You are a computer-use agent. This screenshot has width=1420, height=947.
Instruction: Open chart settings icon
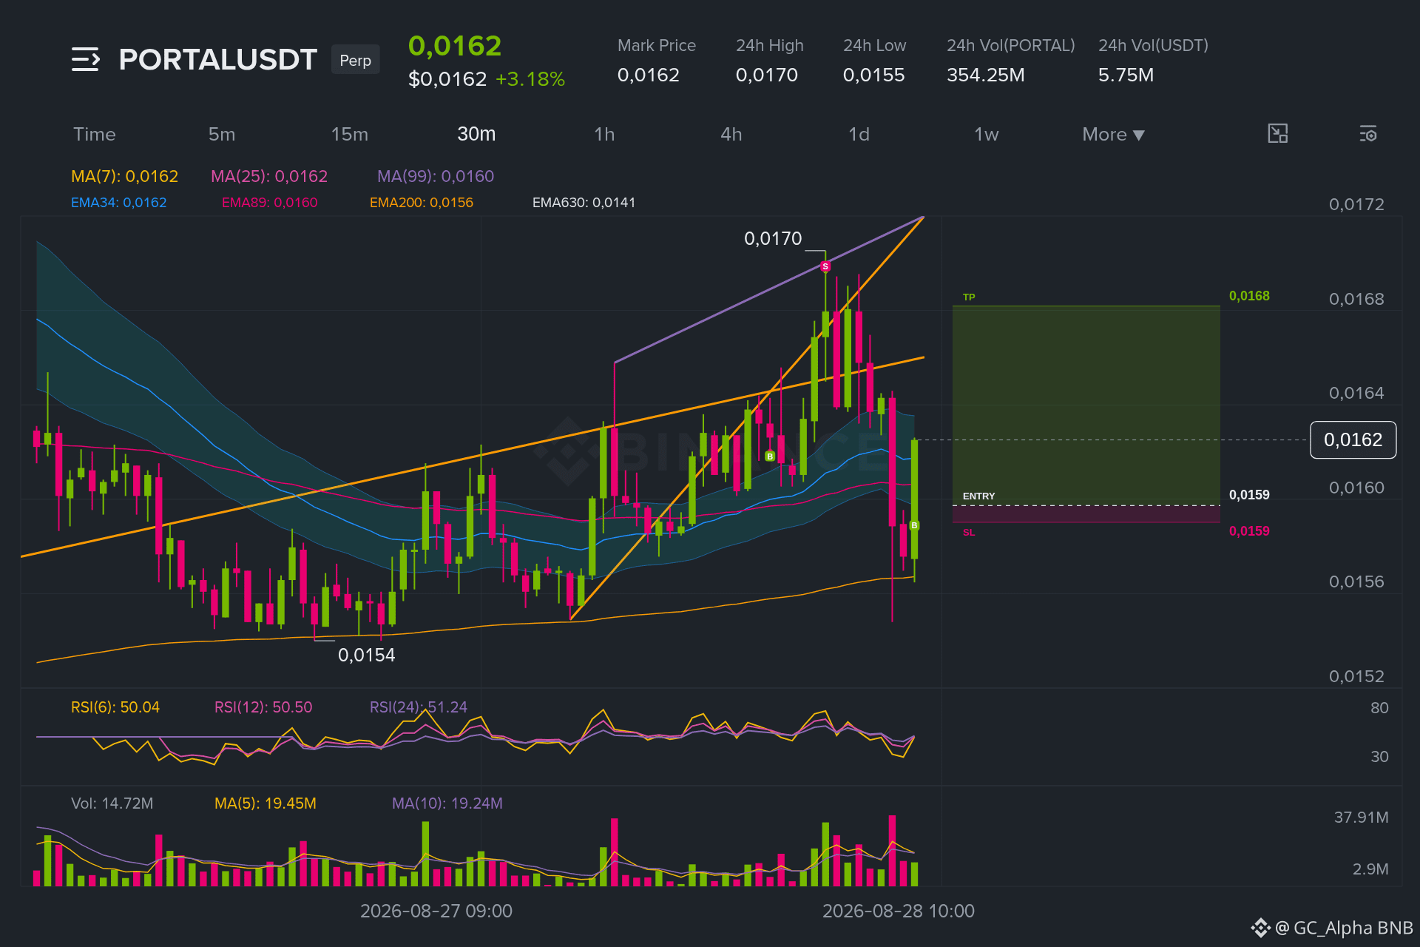pyautogui.click(x=1368, y=134)
